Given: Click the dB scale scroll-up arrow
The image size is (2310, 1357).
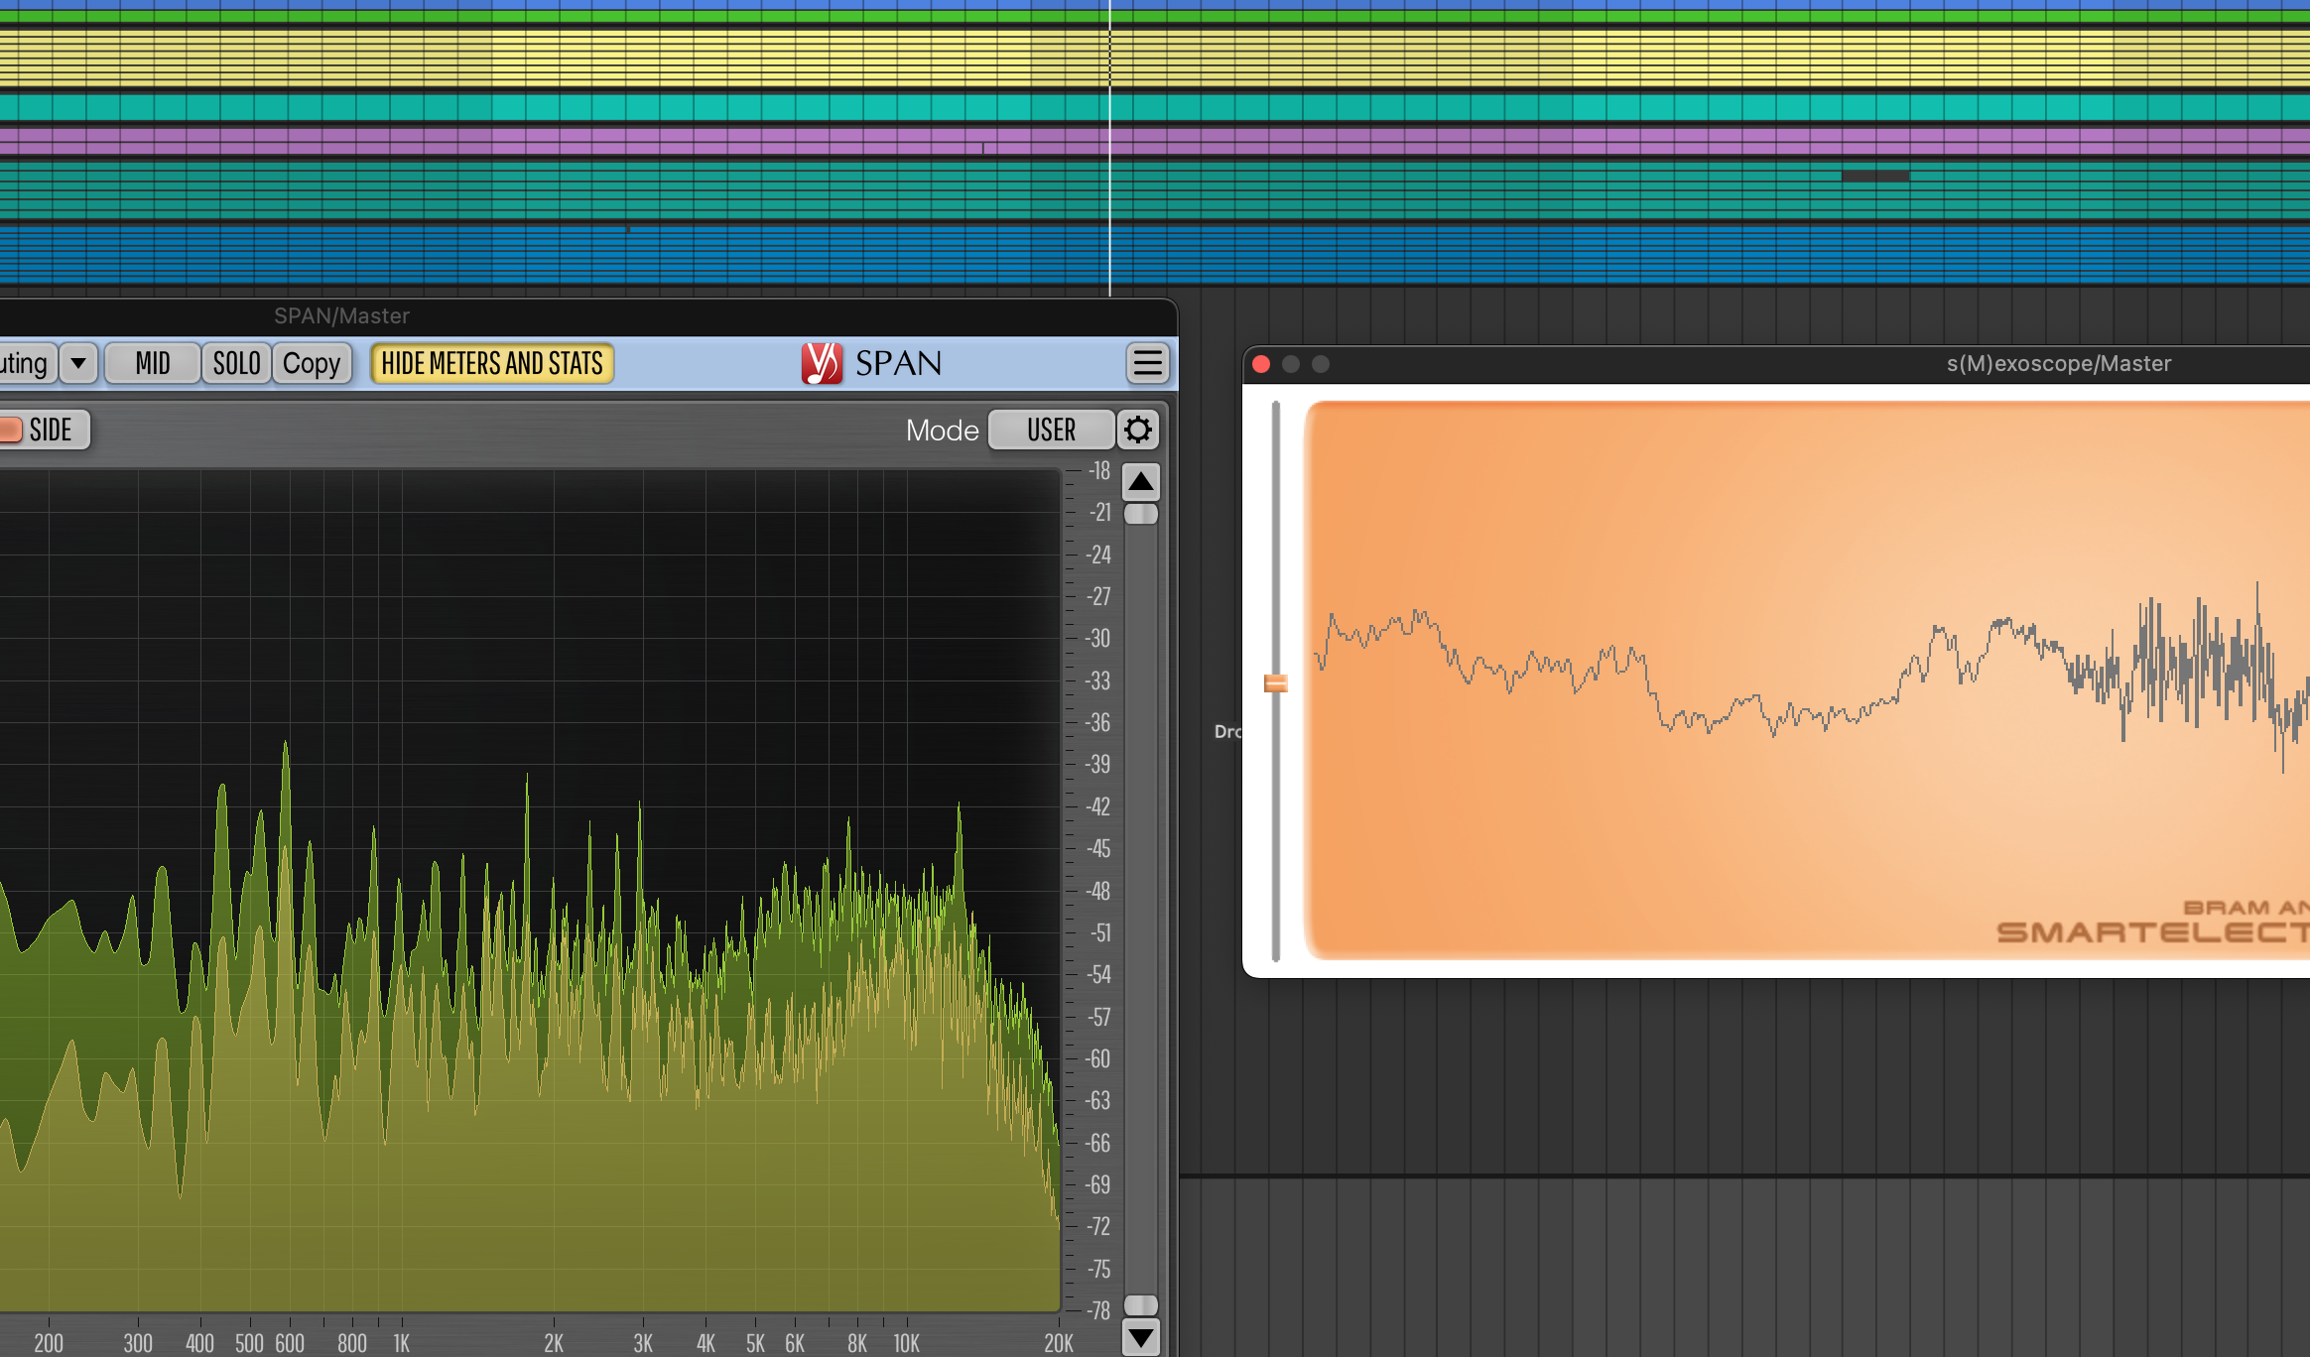Looking at the screenshot, I should pos(1139,482).
